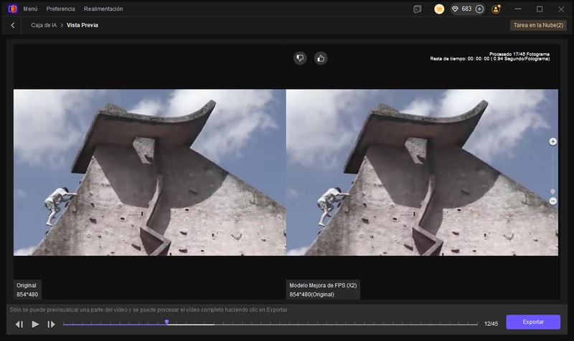Viewport: 574px width, 341px height.
Task: Step to the previous frame
Action: tap(19, 325)
